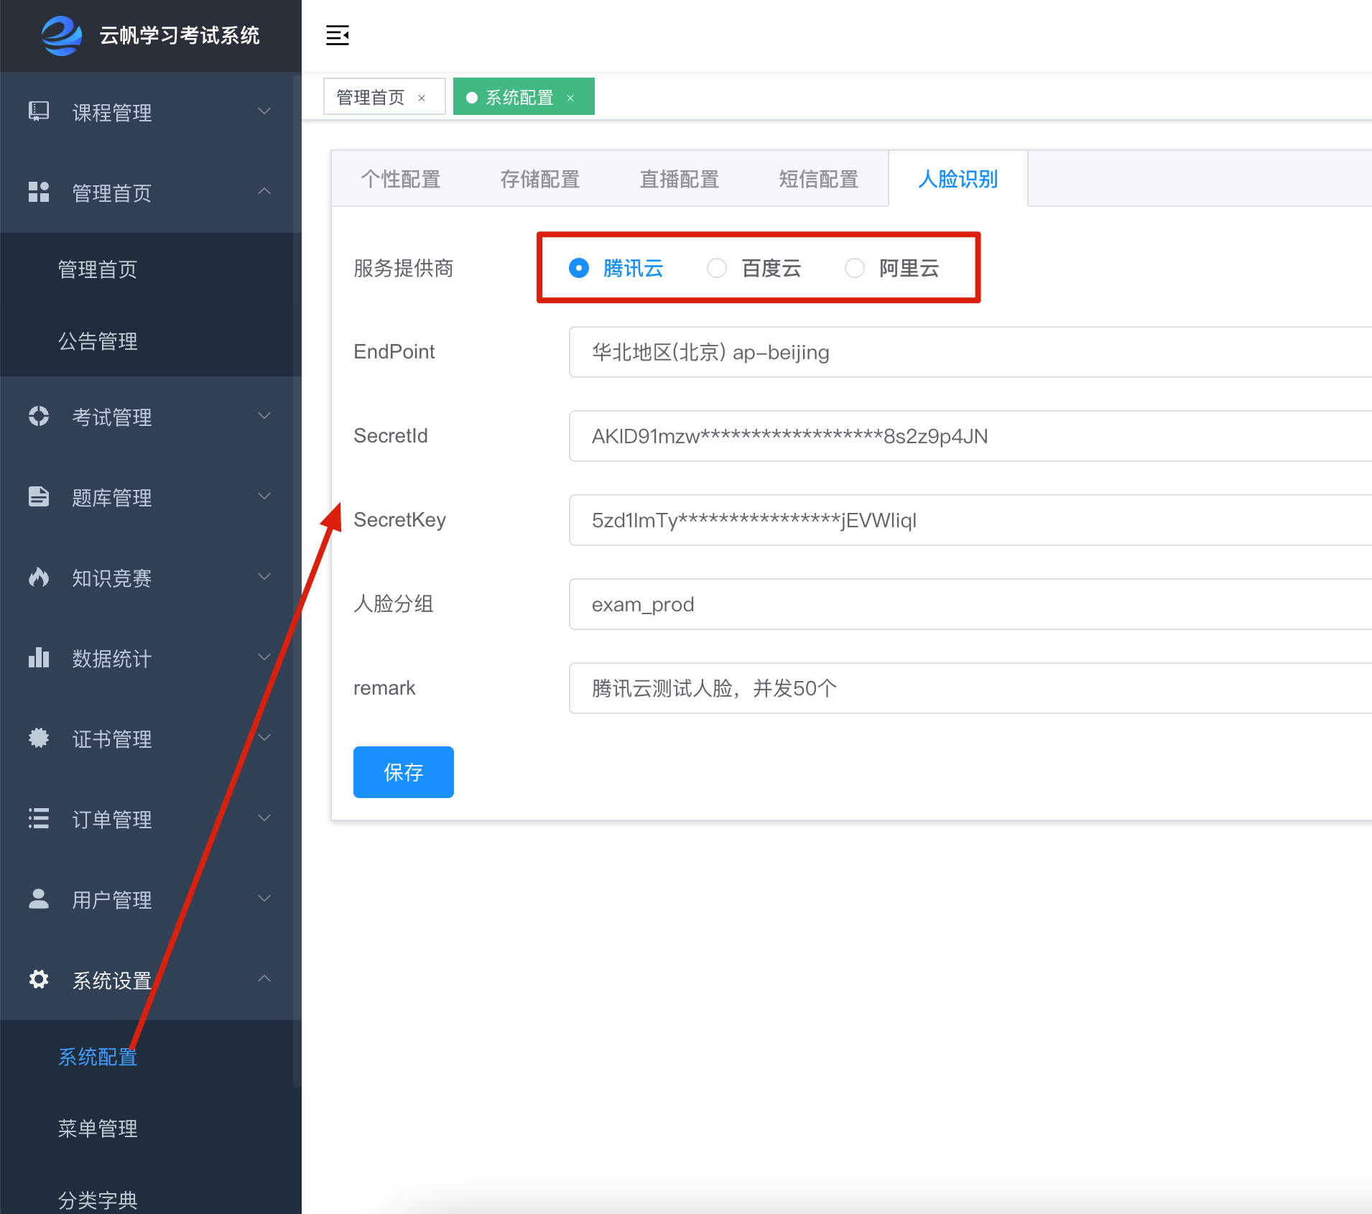This screenshot has width=1372, height=1214.
Task: Click the sidebar collapse hamburger icon
Action: tap(338, 35)
